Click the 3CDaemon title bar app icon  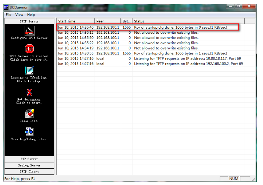[x=6, y=7]
